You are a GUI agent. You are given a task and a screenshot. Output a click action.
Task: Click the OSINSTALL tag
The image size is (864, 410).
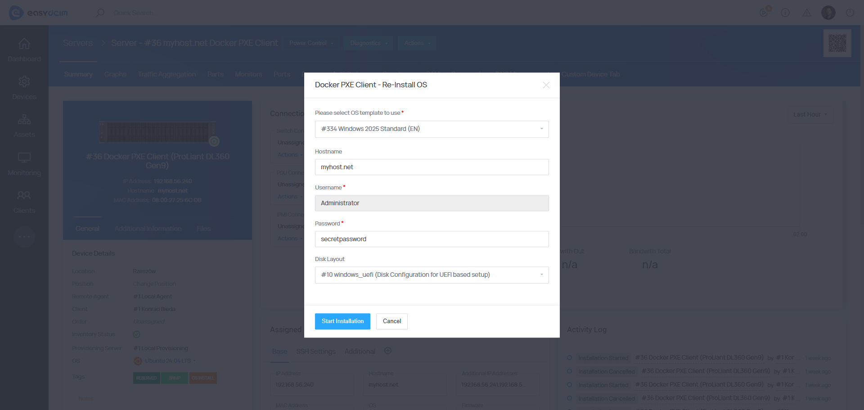point(203,378)
